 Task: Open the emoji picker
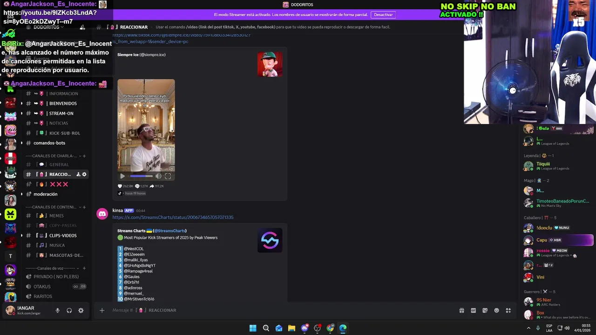[496, 310]
